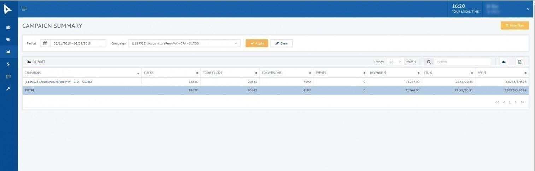
Task: Click the calendar icon beside Period
Action: click(45, 43)
